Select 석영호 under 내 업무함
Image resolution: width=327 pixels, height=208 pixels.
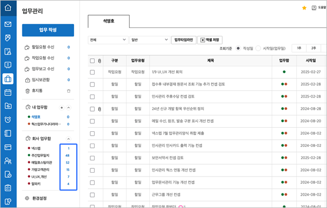36,117
